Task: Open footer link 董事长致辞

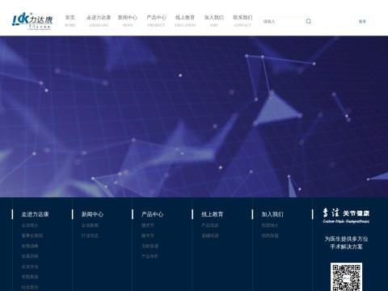Action: coord(32,236)
